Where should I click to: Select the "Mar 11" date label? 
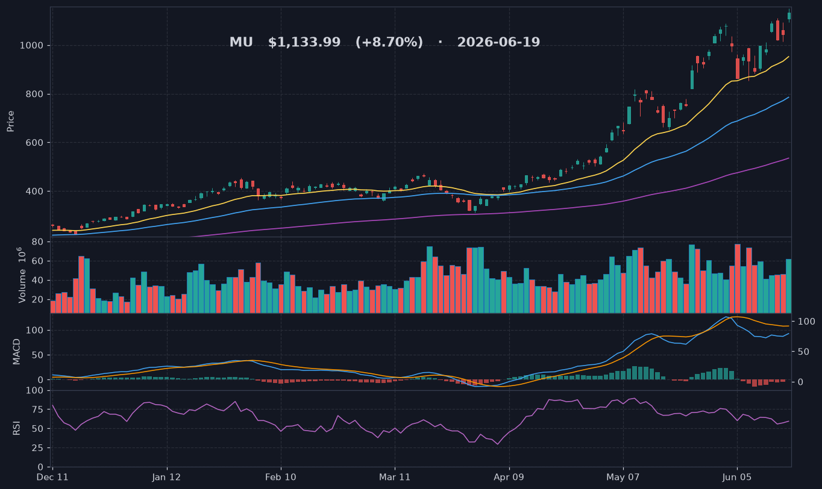395,478
